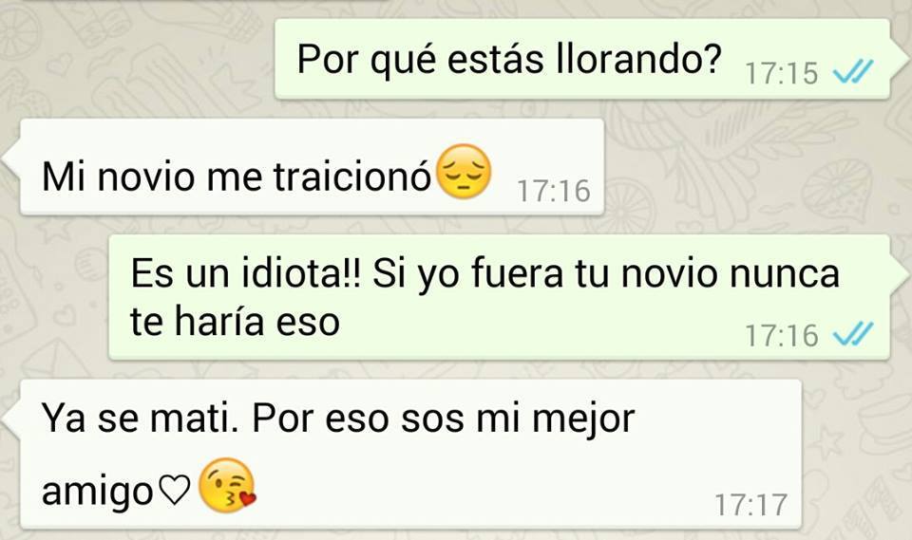Click the 17:15 timestamp
The width and height of the screenshot is (912, 540).
[x=781, y=74]
